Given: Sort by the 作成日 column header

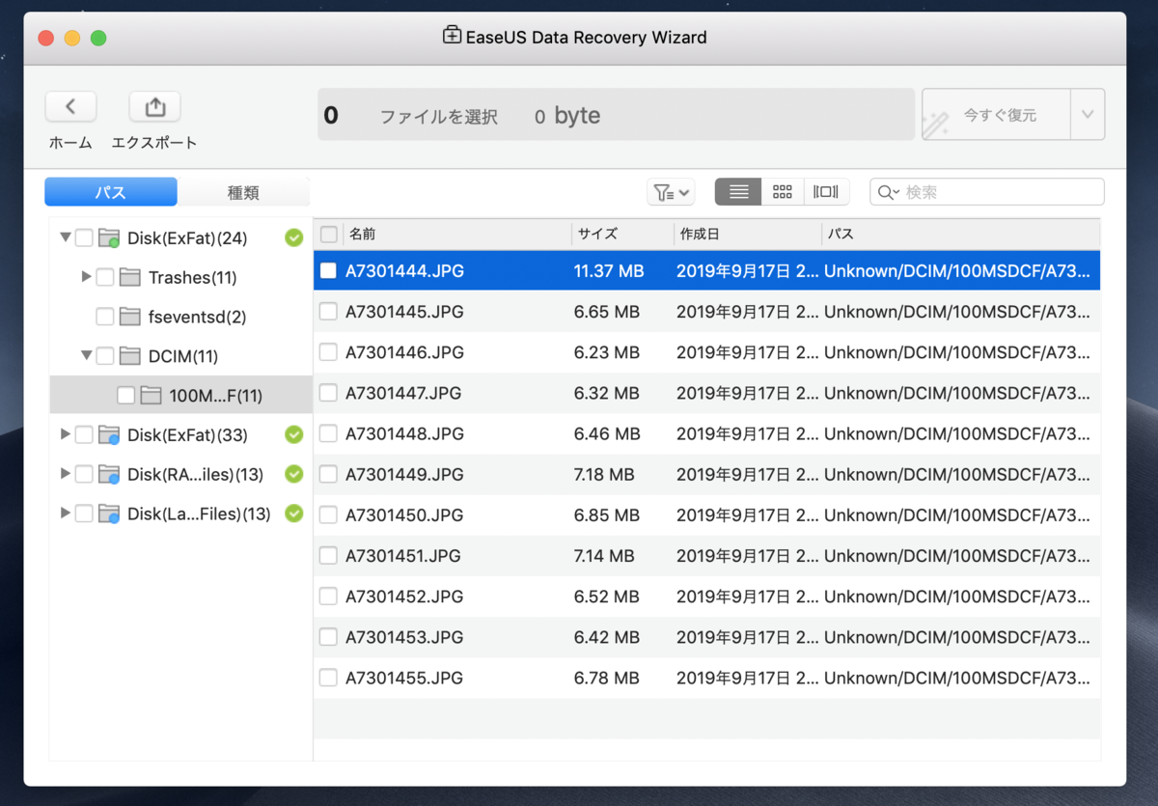Looking at the screenshot, I should click(748, 234).
